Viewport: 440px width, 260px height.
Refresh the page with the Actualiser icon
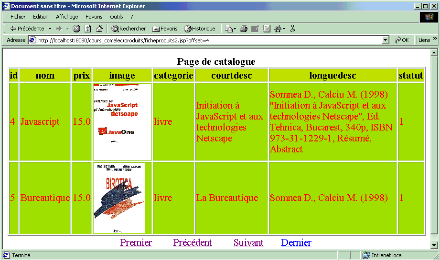pyautogui.click(x=88, y=29)
